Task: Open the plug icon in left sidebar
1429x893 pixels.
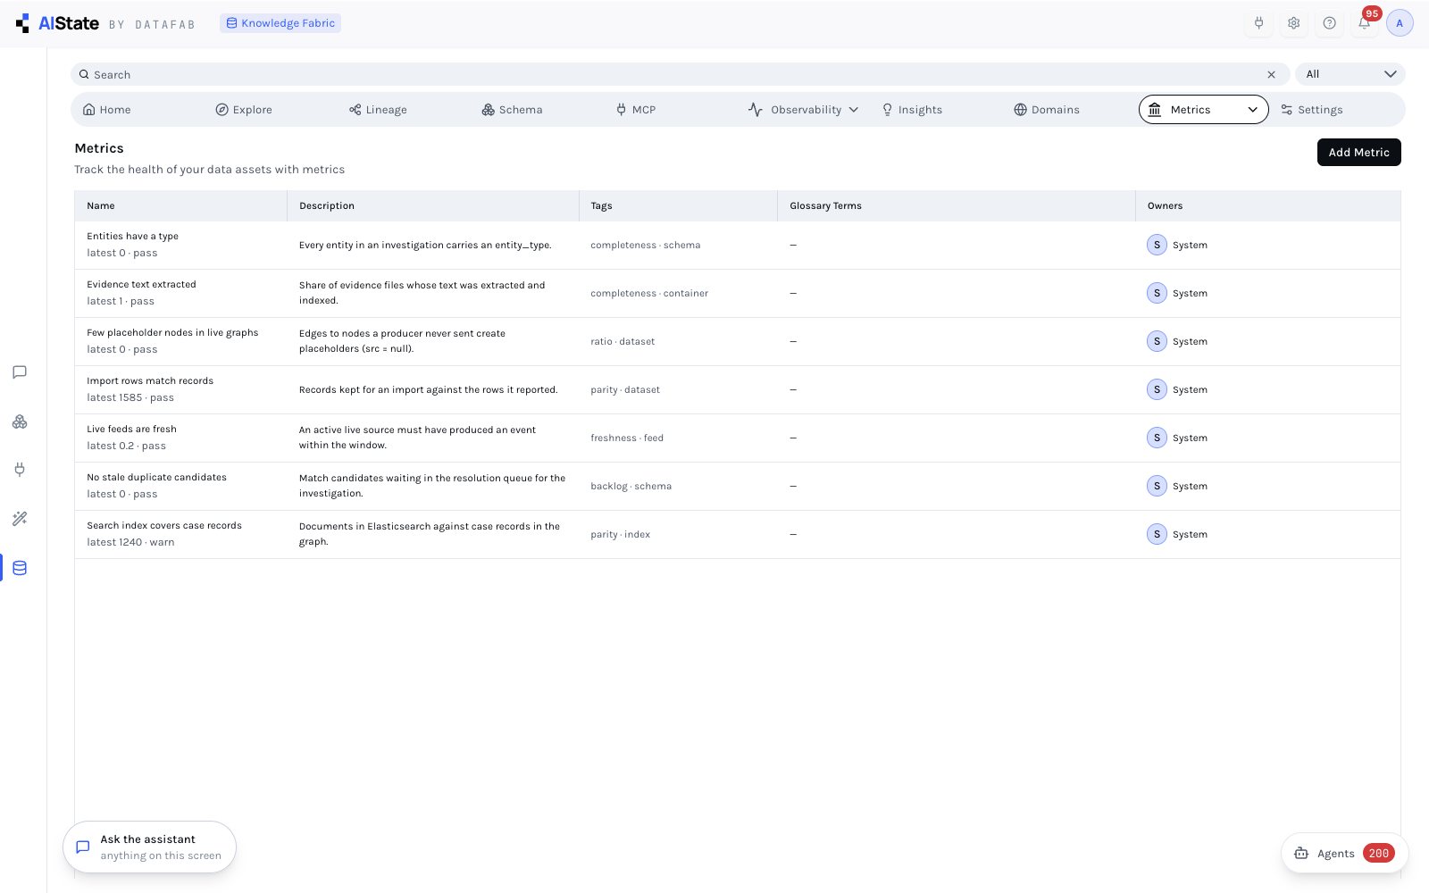Action: click(20, 470)
